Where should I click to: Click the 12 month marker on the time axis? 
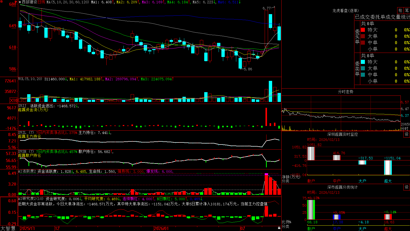coord(57,228)
